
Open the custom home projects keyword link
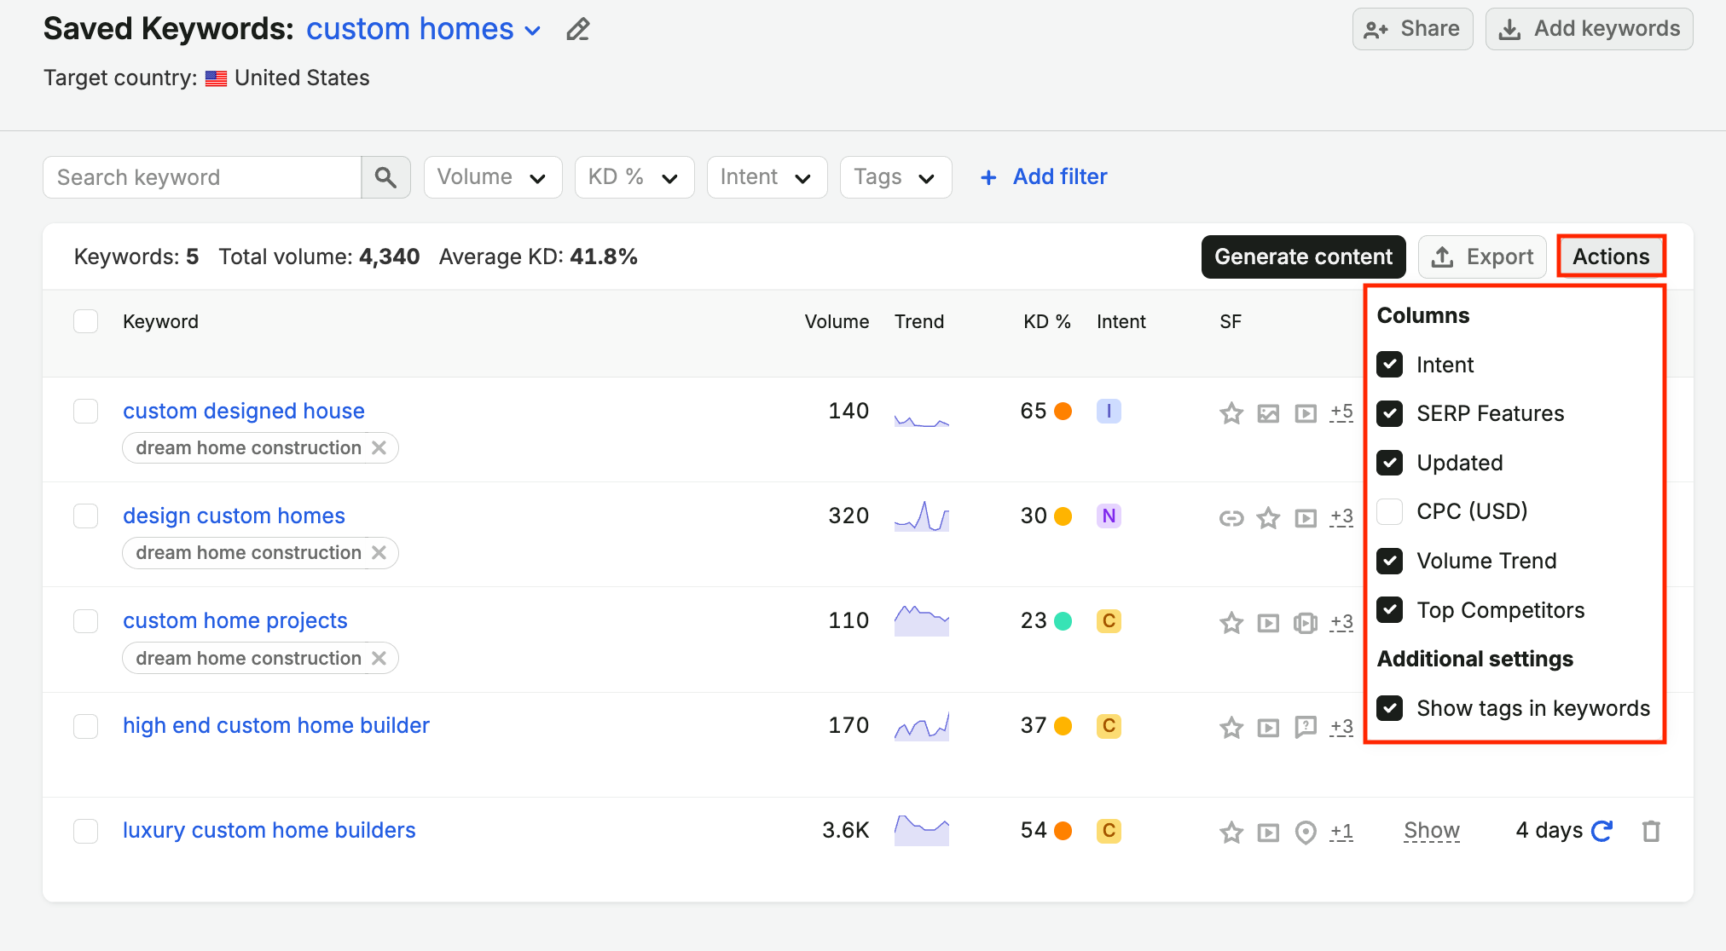235,620
